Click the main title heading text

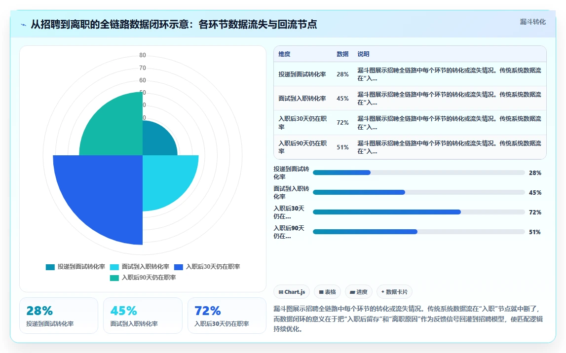click(174, 24)
